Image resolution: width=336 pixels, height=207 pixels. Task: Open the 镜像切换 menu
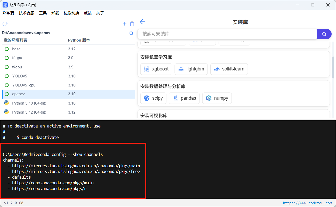pos(71,13)
